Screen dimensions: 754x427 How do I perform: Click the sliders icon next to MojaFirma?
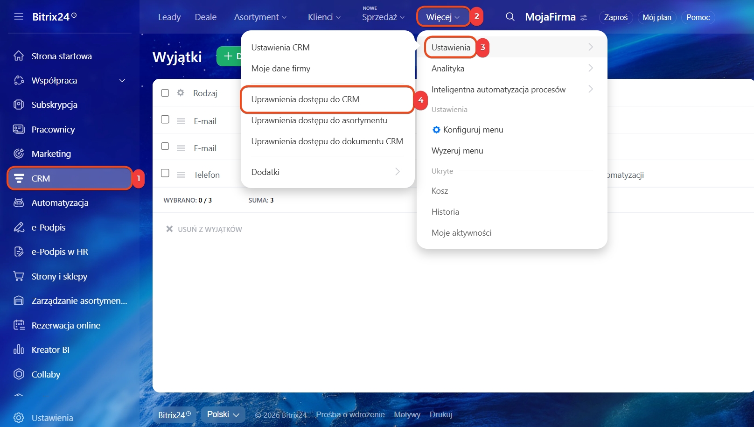[584, 18]
